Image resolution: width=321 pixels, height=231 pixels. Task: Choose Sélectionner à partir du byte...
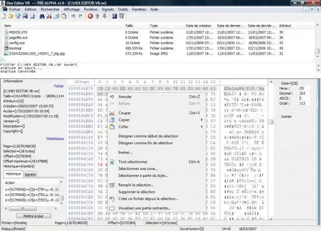tap(156, 175)
